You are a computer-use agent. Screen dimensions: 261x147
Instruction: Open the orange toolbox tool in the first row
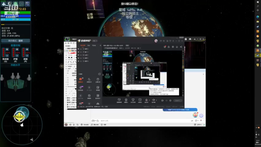coord(81,80)
